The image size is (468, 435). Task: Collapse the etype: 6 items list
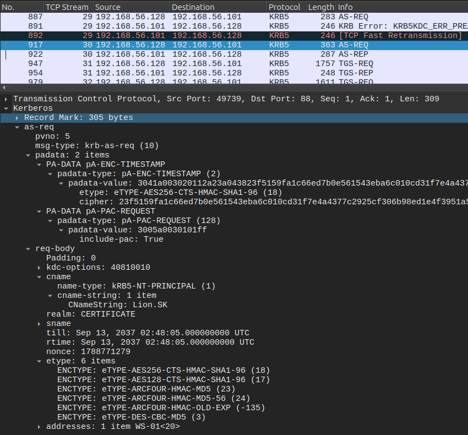tap(39, 361)
